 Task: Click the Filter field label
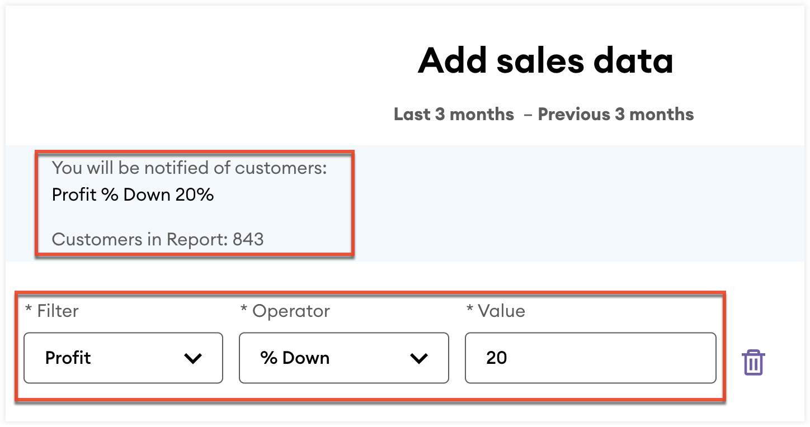(x=52, y=311)
